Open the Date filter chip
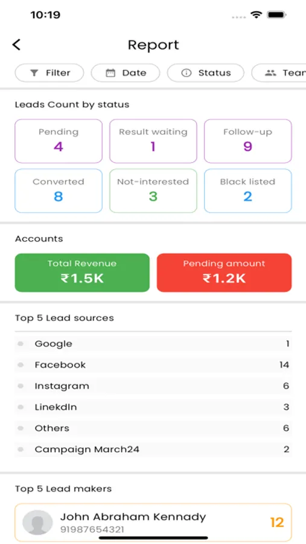306x544 pixels. point(126,73)
